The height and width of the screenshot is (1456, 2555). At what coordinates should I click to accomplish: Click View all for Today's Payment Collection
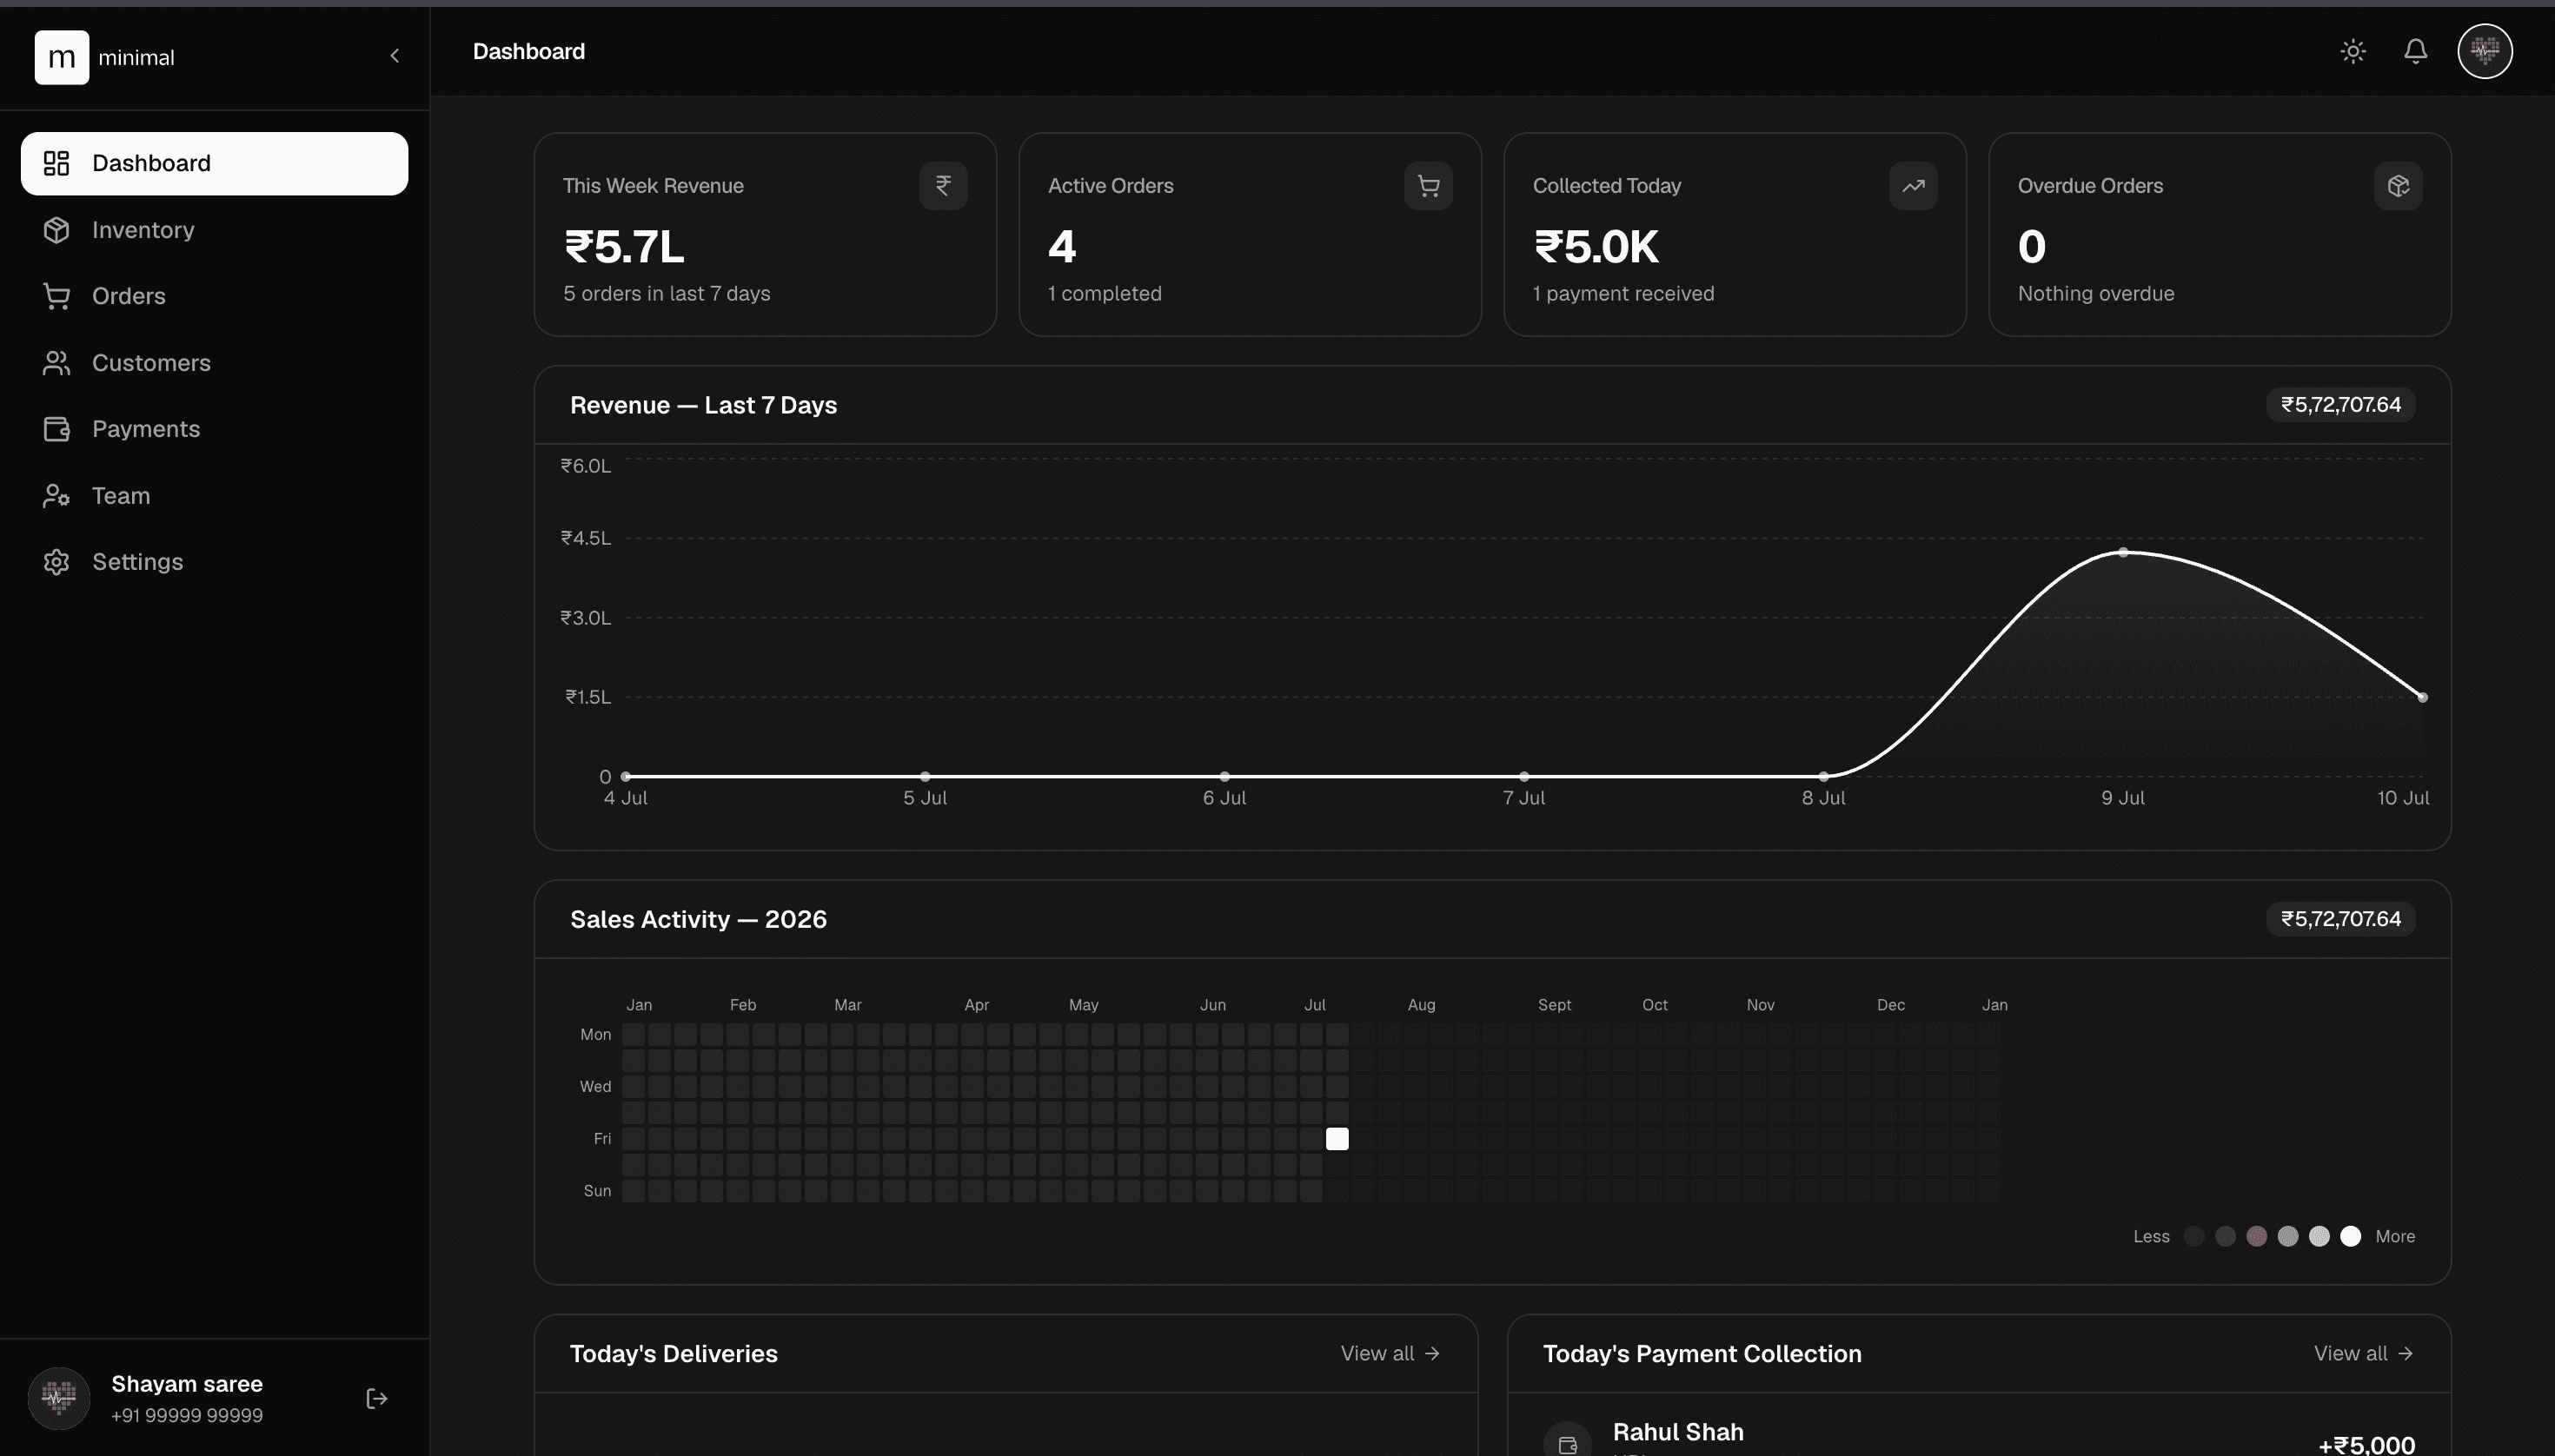point(2364,1353)
